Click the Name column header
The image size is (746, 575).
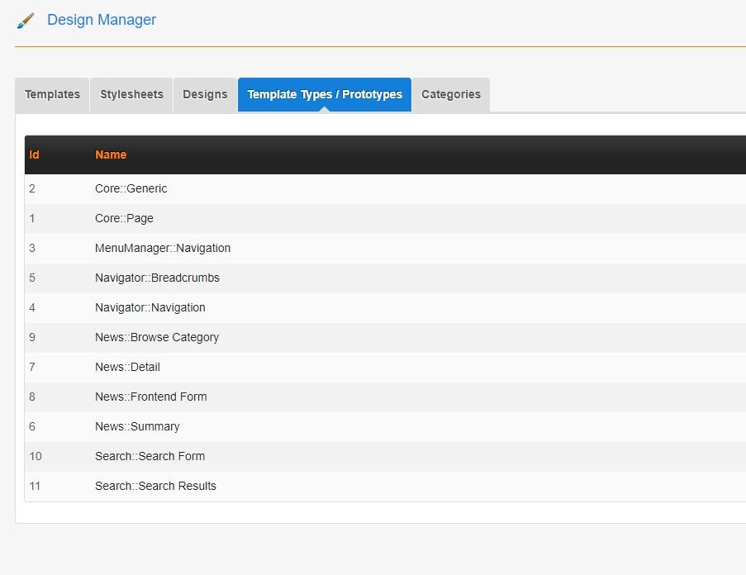pos(111,154)
